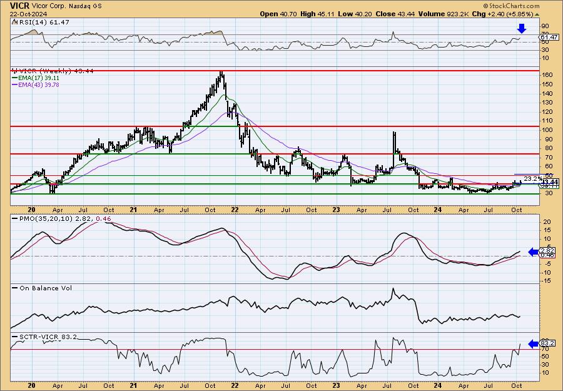Screen dimensions: 563x391
Task: Click the 61.47 RSI value tag on right axis
Action: [549, 38]
